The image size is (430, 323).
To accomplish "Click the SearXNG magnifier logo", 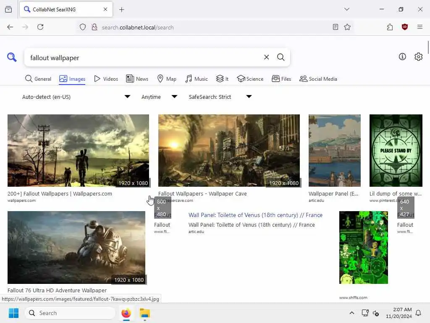I will [12, 57].
